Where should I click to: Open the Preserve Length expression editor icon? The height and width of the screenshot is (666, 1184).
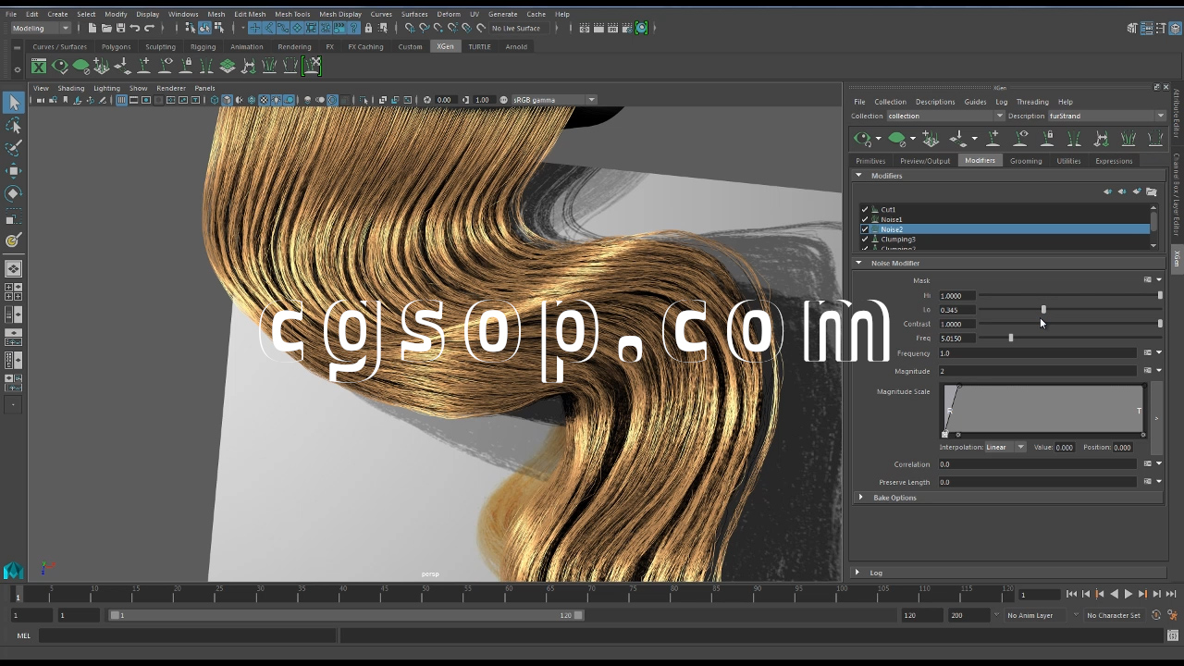click(x=1148, y=482)
